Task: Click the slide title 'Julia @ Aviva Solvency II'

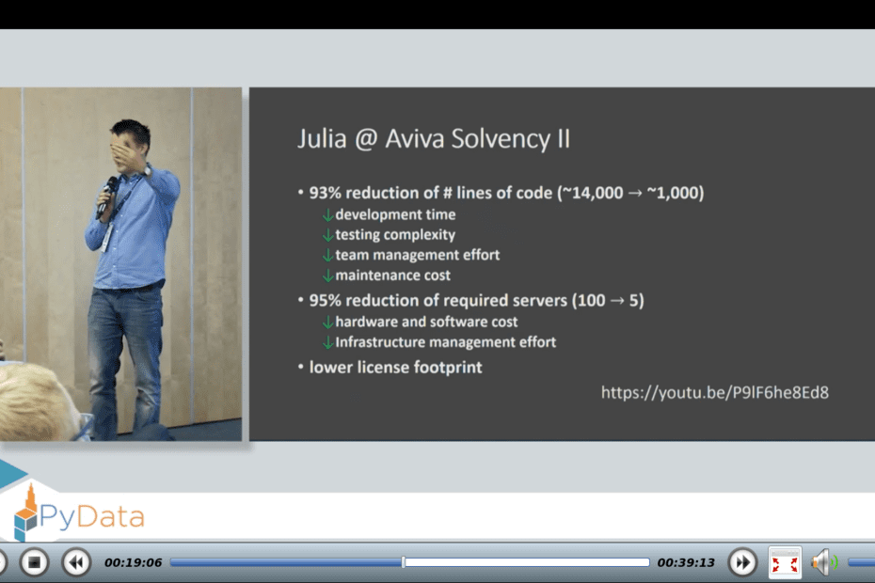Action: click(x=434, y=139)
